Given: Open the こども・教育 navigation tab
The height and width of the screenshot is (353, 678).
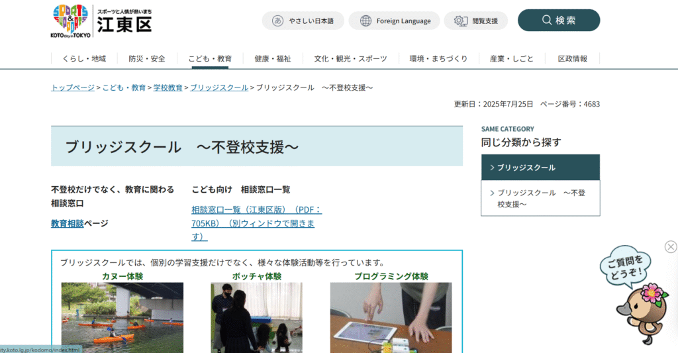Looking at the screenshot, I should (210, 59).
